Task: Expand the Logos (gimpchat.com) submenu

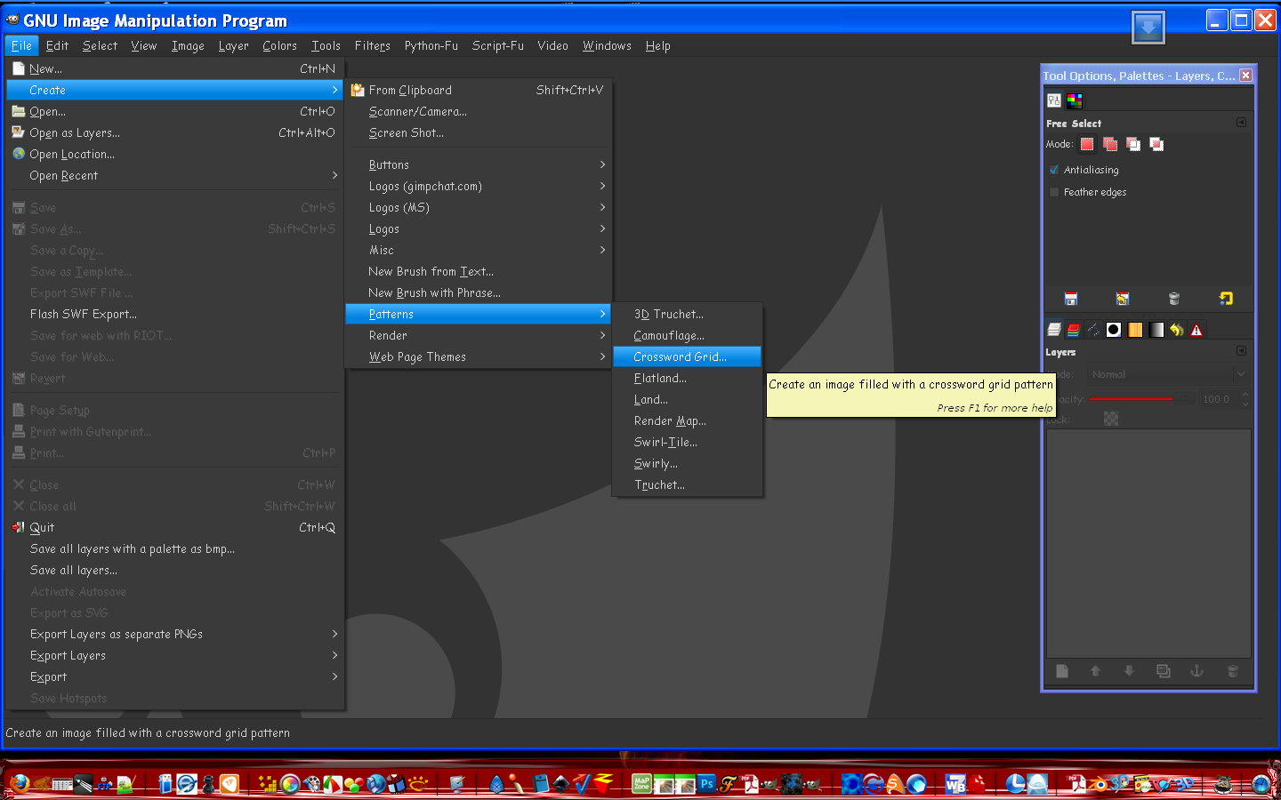Action: 478,186
